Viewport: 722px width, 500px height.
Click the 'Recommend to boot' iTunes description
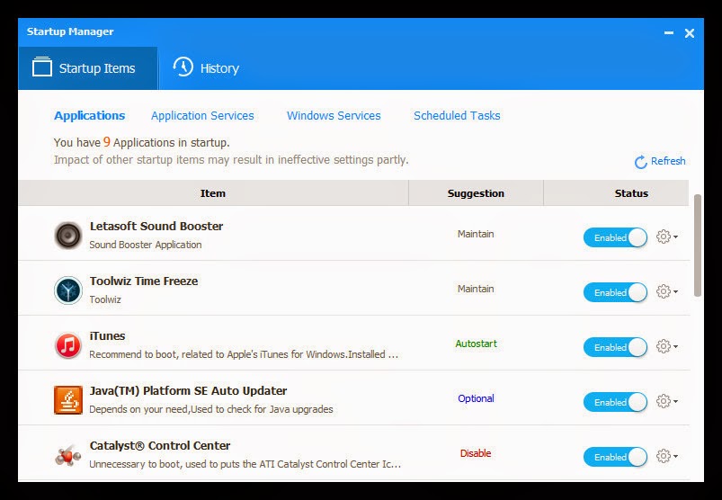click(244, 354)
